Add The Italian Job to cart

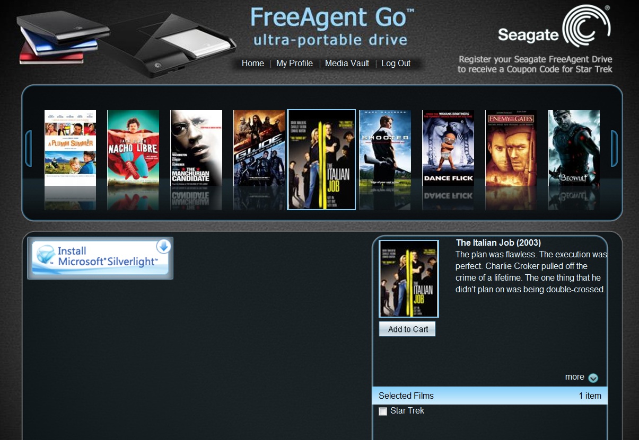(407, 329)
